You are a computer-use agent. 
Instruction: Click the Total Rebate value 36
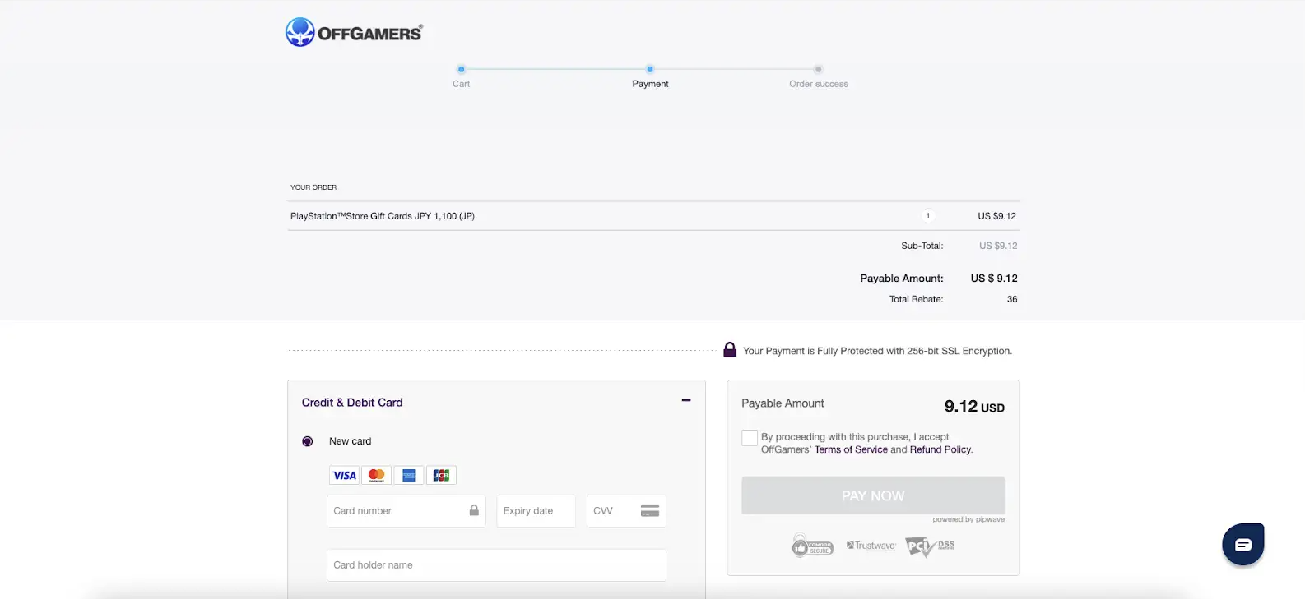point(1012,299)
